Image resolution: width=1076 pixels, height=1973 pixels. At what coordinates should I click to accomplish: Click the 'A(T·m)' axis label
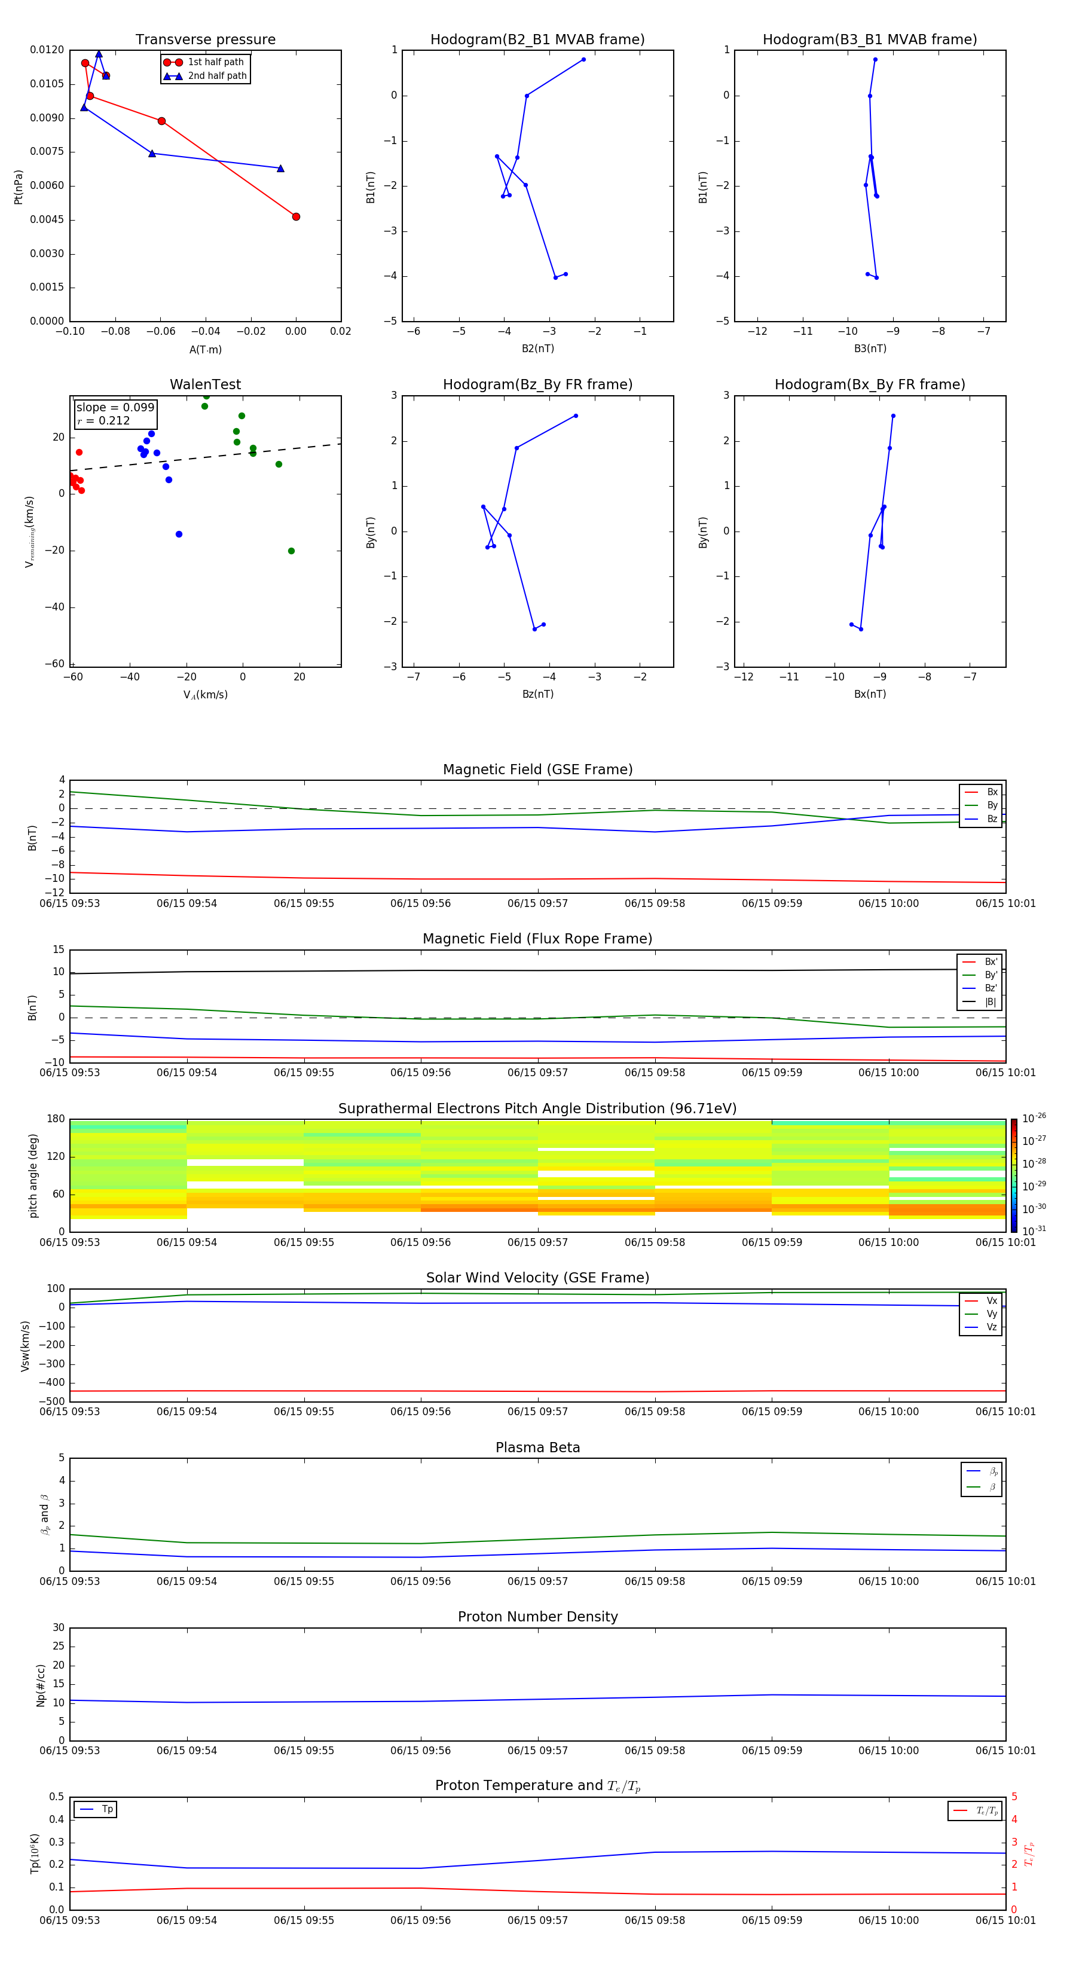coord(205,350)
